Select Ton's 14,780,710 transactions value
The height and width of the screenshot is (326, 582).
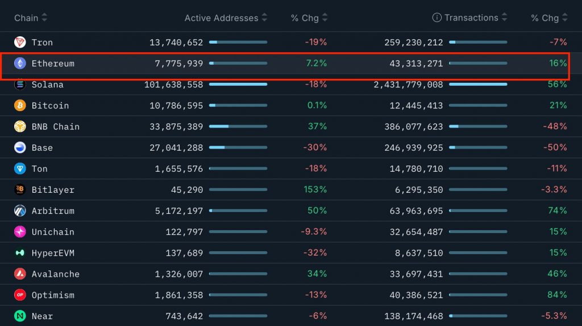(416, 169)
